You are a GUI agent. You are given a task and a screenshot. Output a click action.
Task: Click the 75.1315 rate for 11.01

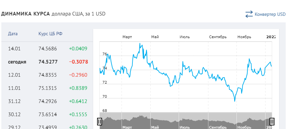pos(48,88)
